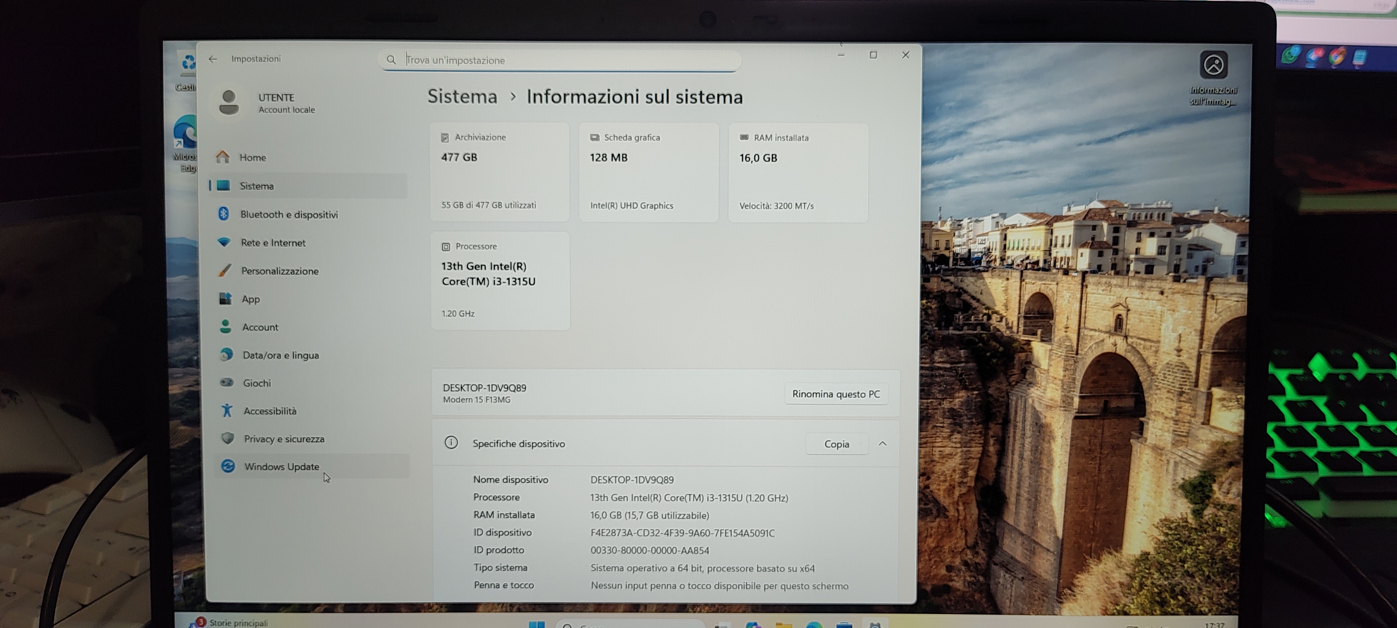Screen dimensions: 1397x628
Task: Open Giochi settings section
Action: [x=256, y=383]
